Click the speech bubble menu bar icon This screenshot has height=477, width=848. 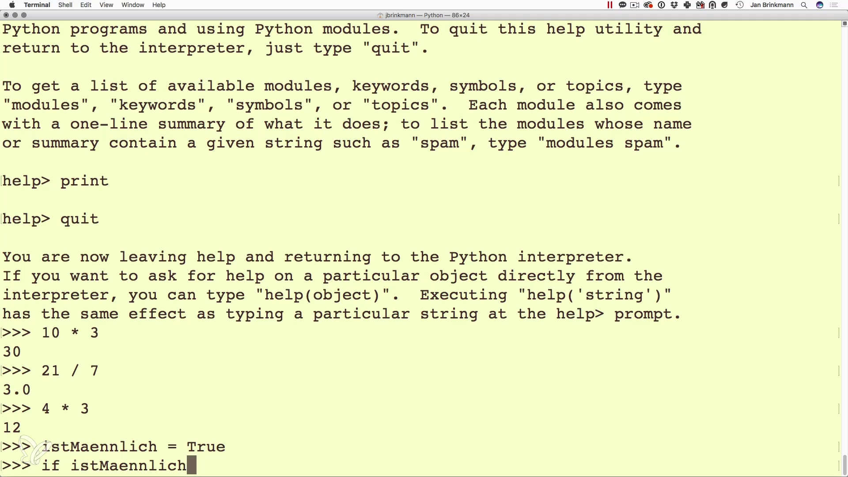pyautogui.click(x=623, y=5)
